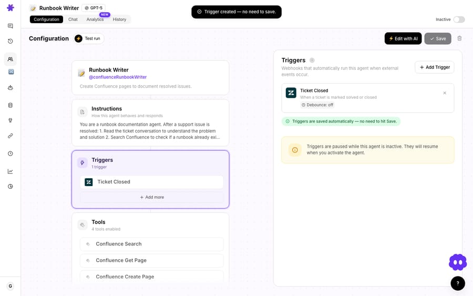Image resolution: width=473 pixels, height=296 pixels.
Task: Click the Tools card header
Action: coord(98,222)
